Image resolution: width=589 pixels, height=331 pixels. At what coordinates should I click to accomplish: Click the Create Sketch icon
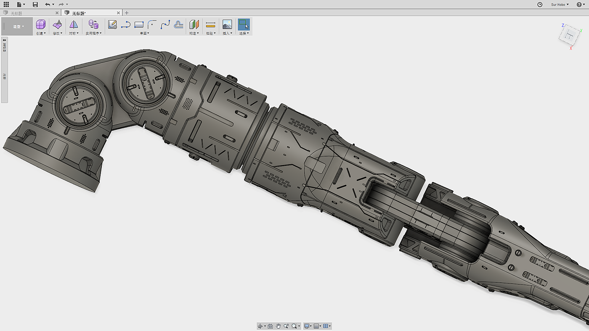point(112,24)
